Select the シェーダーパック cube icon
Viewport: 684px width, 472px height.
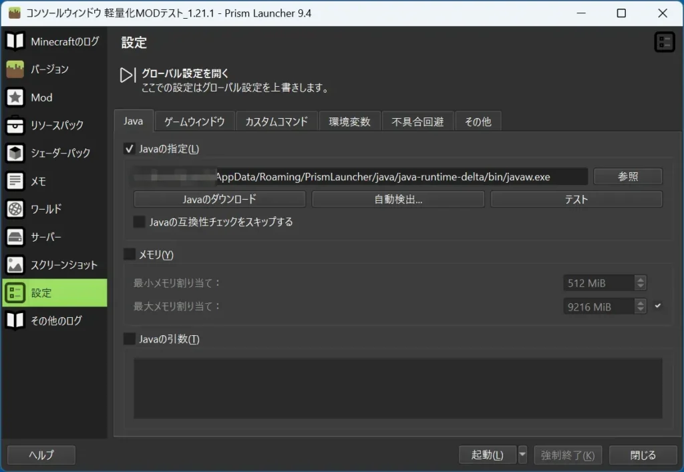pos(15,154)
